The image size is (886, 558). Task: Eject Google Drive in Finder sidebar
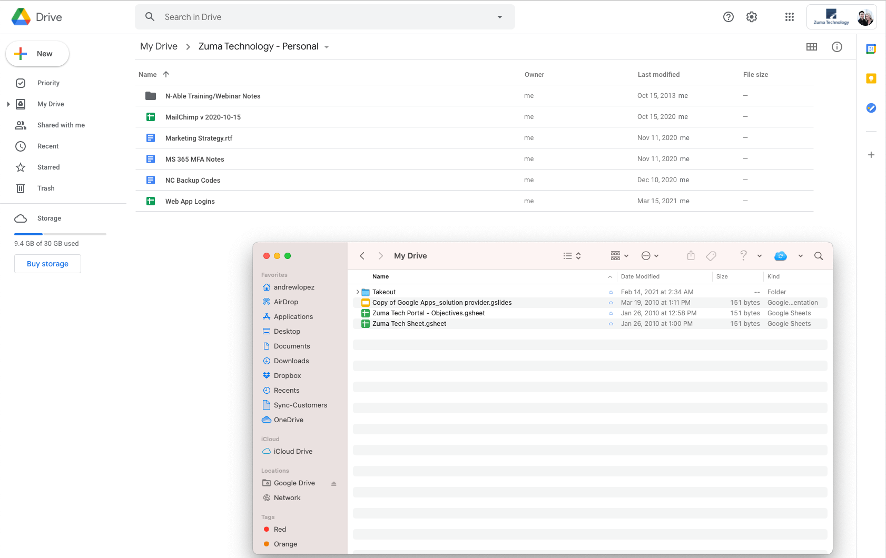333,483
